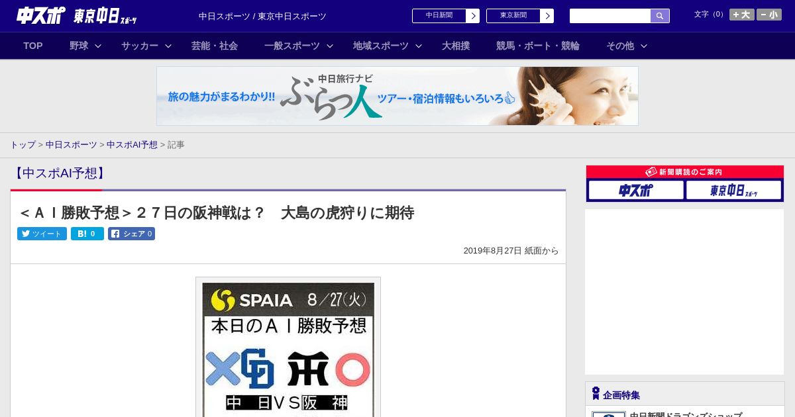Click the 企画特集 ribbon icon
Viewport: 795px width, 417px height.
pos(596,394)
